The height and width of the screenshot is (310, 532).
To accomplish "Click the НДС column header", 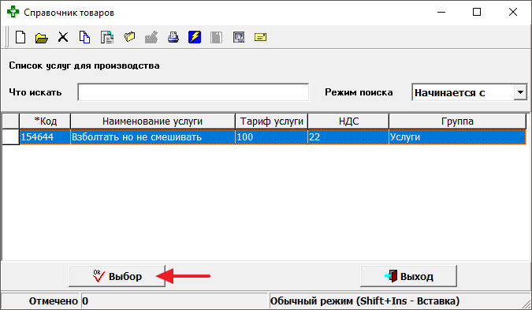I will [x=348, y=121].
